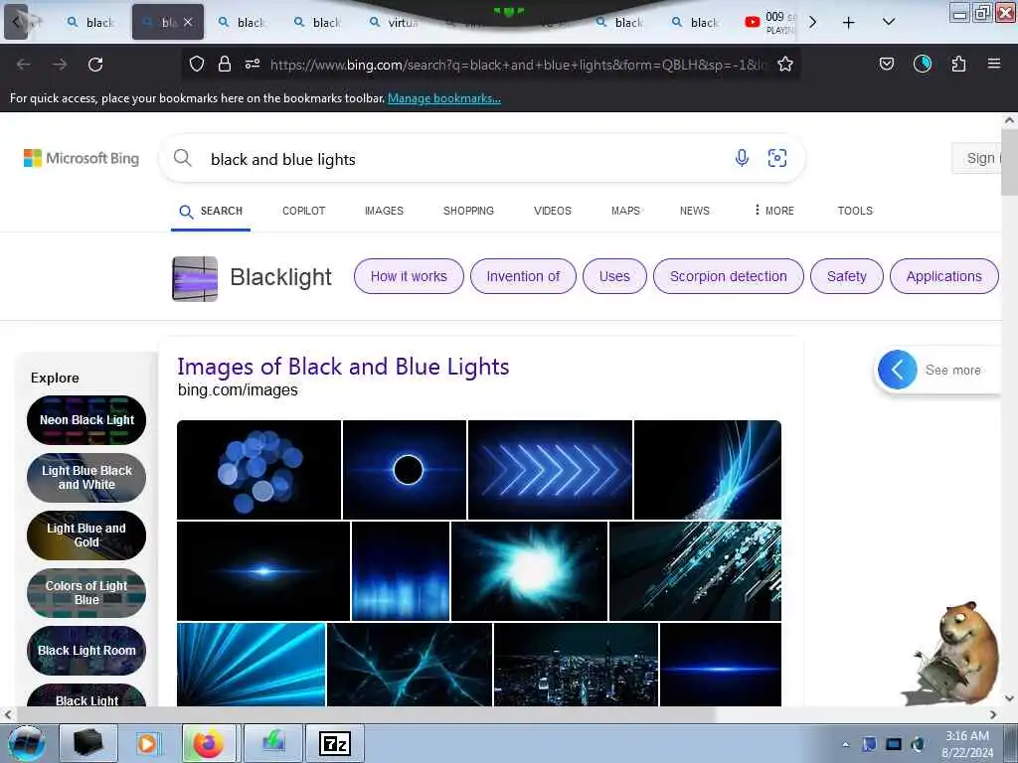Close the current browser tab
This screenshot has width=1018, height=763.
(x=188, y=22)
